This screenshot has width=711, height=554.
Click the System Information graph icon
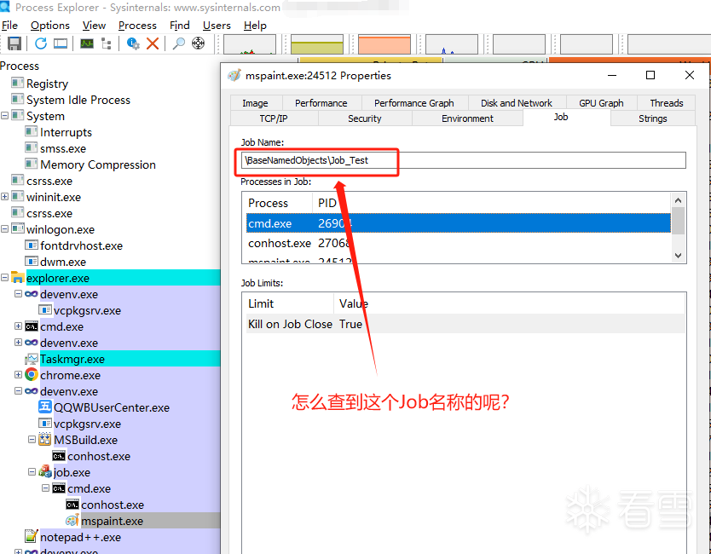(x=87, y=43)
